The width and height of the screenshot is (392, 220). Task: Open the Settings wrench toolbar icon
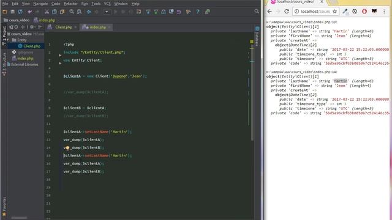189,12
